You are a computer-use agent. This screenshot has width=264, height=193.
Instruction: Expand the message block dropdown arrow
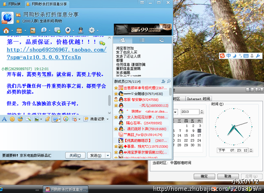[79, 119]
